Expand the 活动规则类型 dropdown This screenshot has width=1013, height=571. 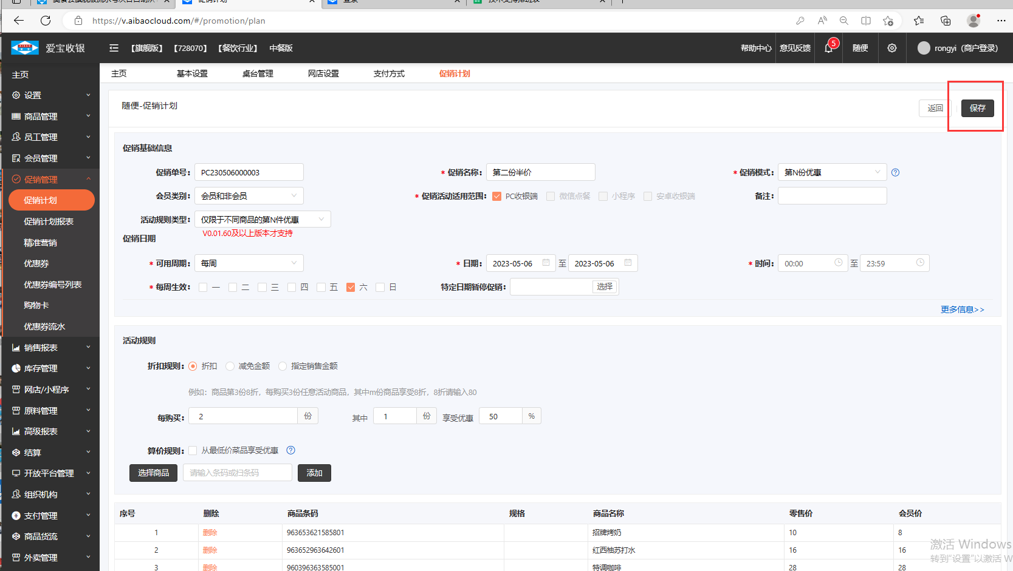pos(262,220)
